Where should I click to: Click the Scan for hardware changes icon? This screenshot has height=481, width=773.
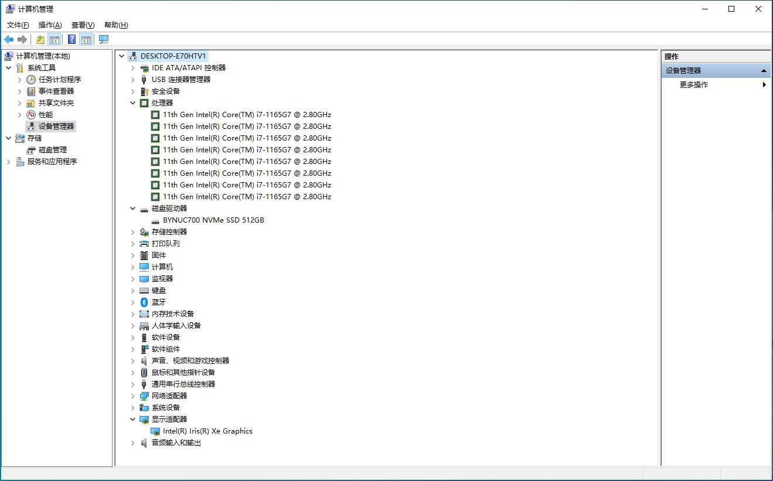tap(104, 39)
